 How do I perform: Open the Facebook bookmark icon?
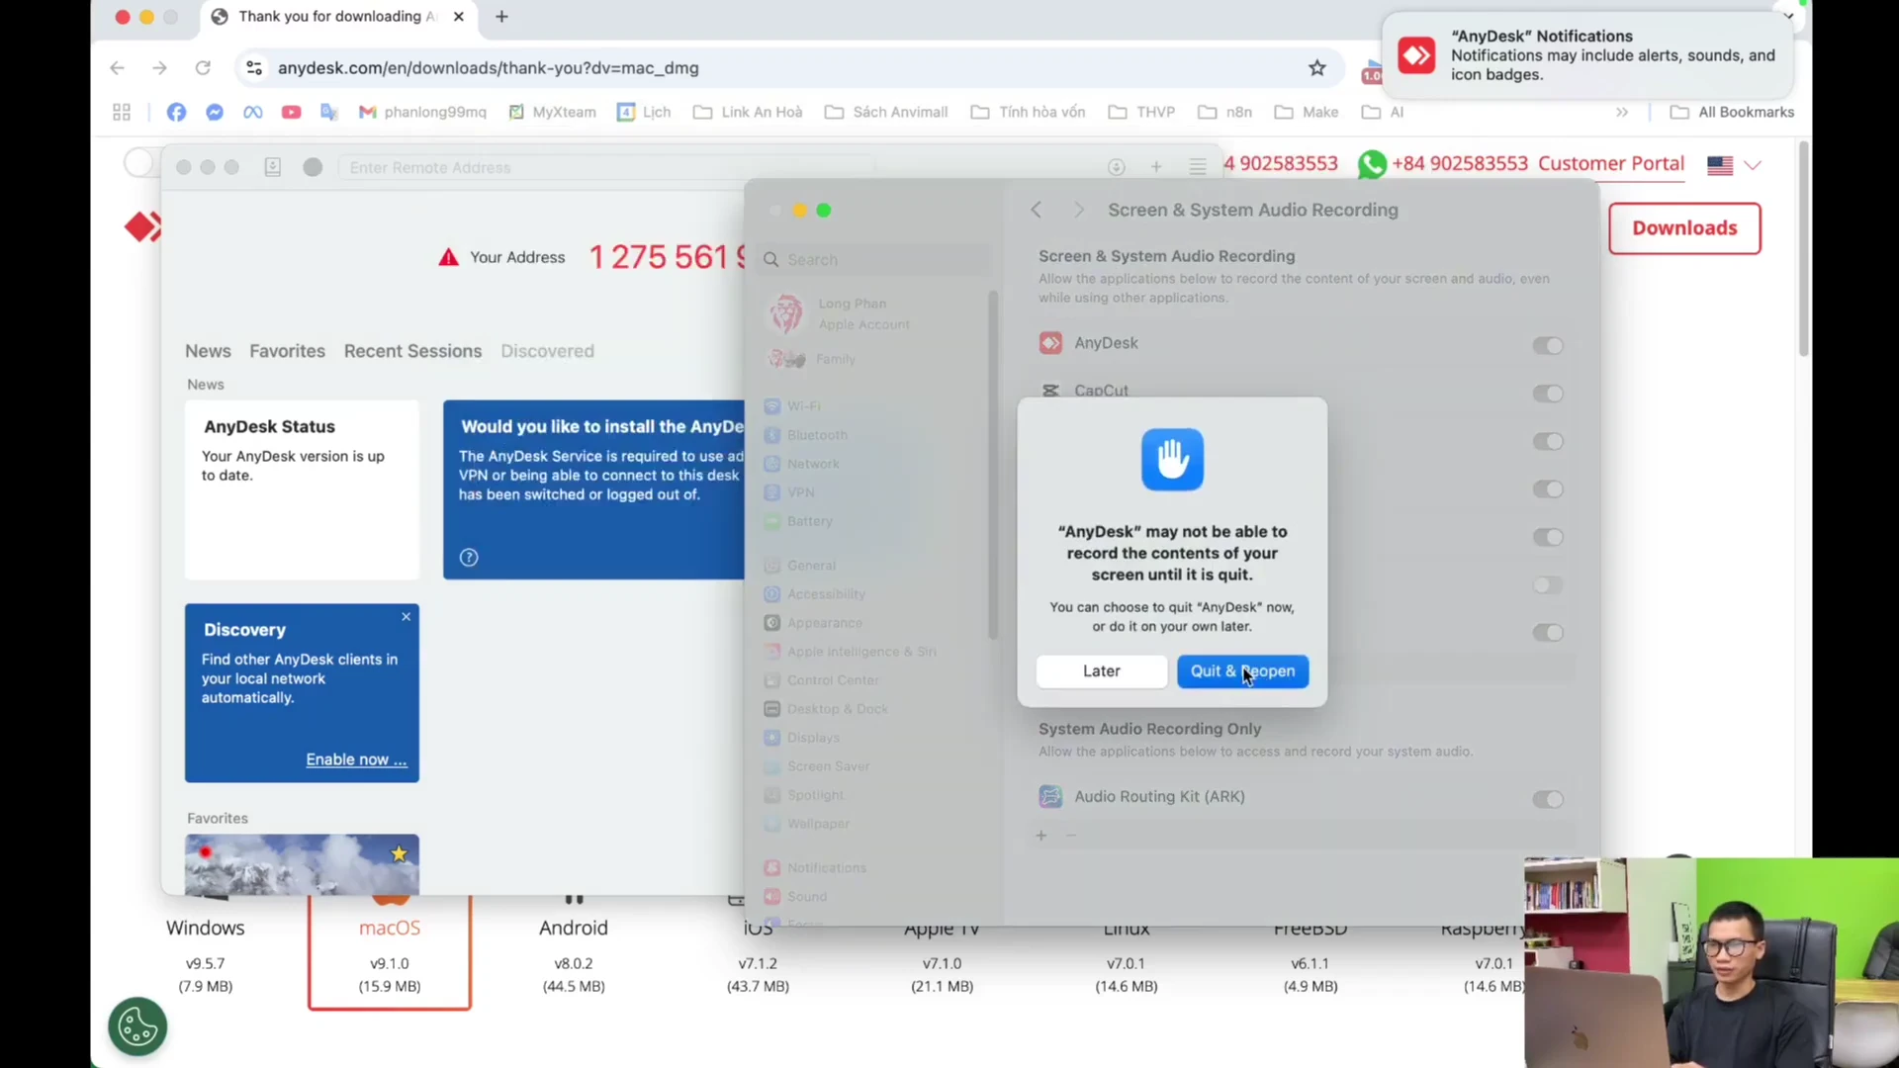[176, 112]
